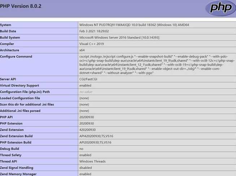Select the Windows NT system value text
Viewport: 236px width, 176px height.
tap(134, 25)
